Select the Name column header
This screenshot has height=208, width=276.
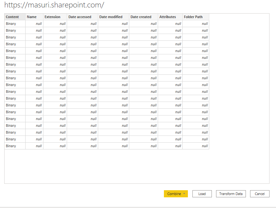(x=34, y=17)
